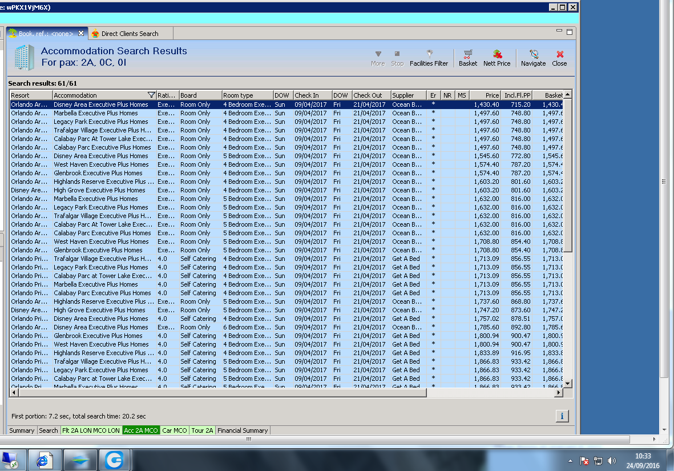The image size is (674, 471).
Task: Select High Grove Executive Plus Homes 1,747.20 row
Action: coord(286,310)
